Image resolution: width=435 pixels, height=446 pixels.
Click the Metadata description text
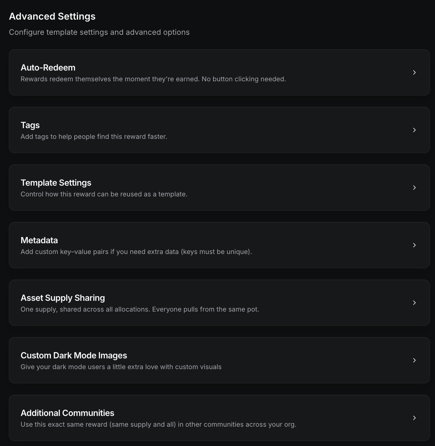pos(137,252)
